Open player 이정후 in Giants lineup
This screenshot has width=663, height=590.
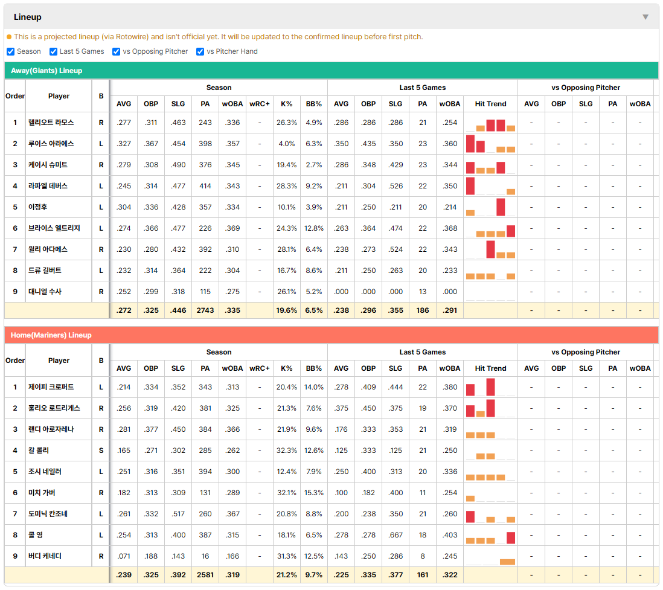click(x=37, y=207)
